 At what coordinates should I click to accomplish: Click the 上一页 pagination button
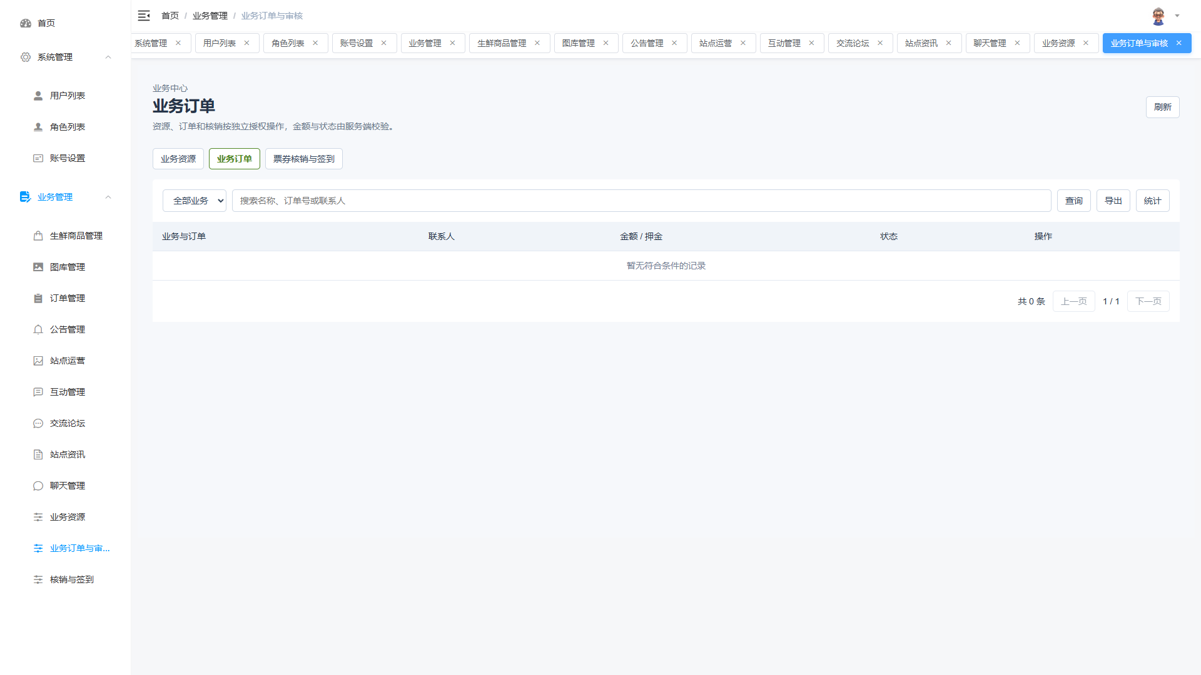(1073, 301)
